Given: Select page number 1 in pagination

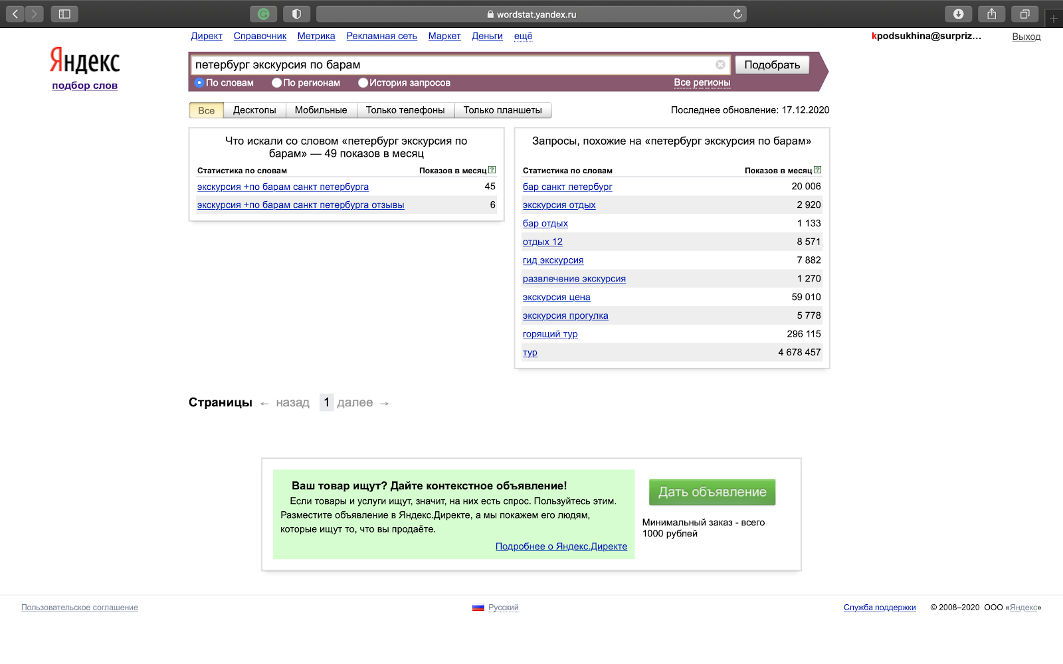Looking at the screenshot, I should [x=327, y=402].
